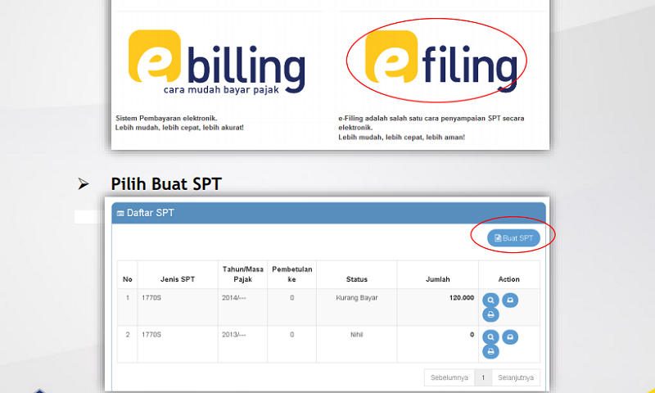Click the Kurang Bayar status cell
655x393 pixels.
tap(356, 297)
